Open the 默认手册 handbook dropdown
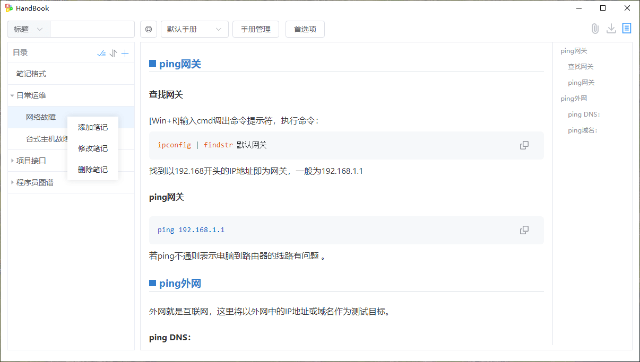Image resolution: width=640 pixels, height=362 pixels. click(x=194, y=29)
